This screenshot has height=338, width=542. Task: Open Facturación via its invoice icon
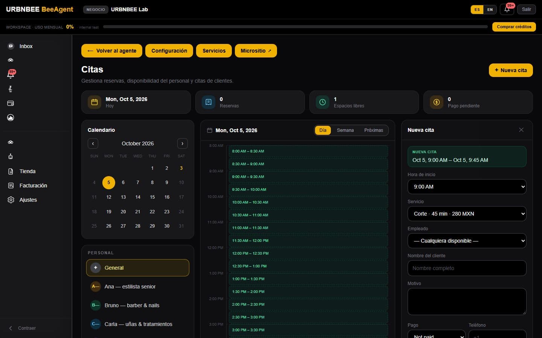pos(11,186)
